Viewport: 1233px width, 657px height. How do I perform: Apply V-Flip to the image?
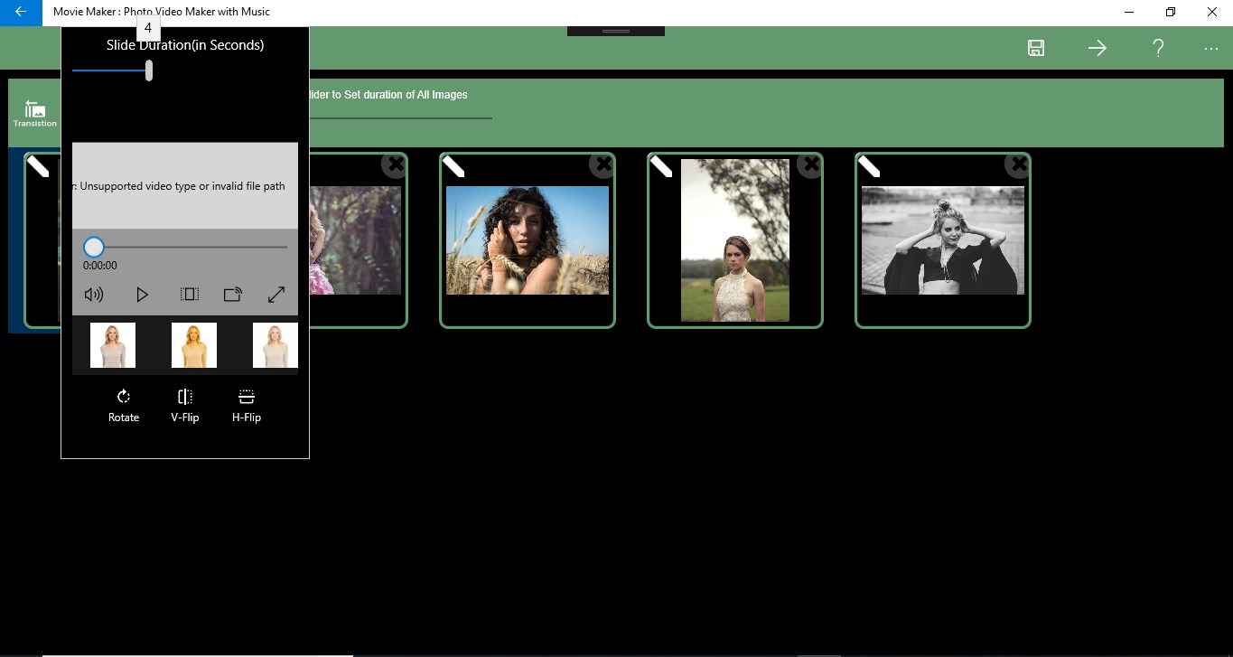click(184, 406)
